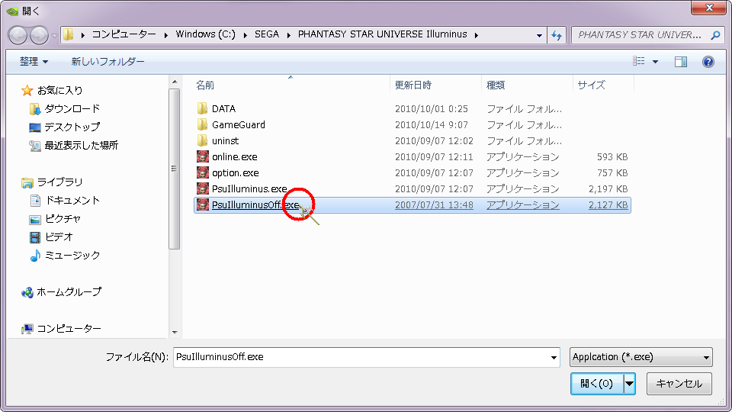
Task: Sort by 種類 column header
Action: click(496, 85)
